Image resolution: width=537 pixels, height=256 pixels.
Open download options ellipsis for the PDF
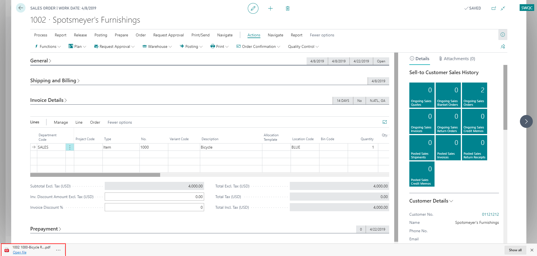(58, 250)
